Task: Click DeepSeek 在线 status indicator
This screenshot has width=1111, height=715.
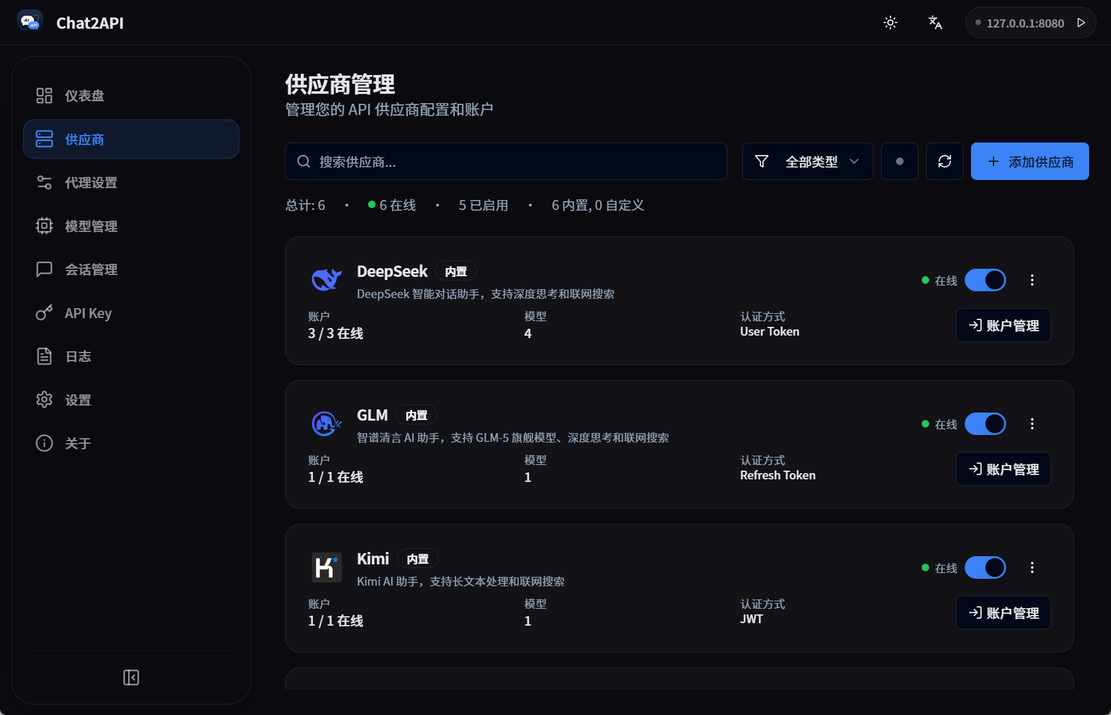Action: [940, 281]
